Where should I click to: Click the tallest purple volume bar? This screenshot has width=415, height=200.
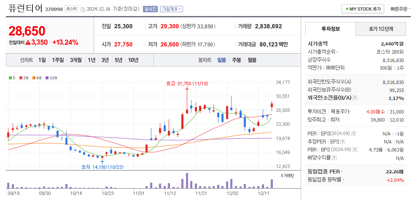tap(187, 181)
